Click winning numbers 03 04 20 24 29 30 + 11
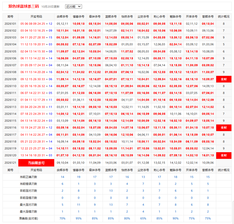 click(36, 107)
